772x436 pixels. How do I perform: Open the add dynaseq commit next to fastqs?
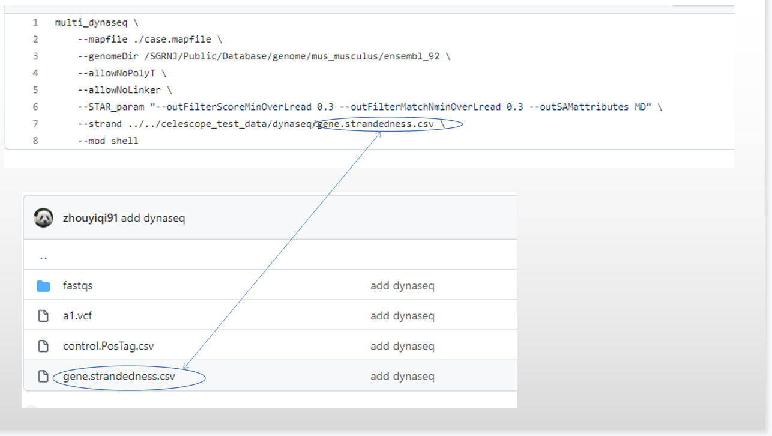[x=402, y=286]
